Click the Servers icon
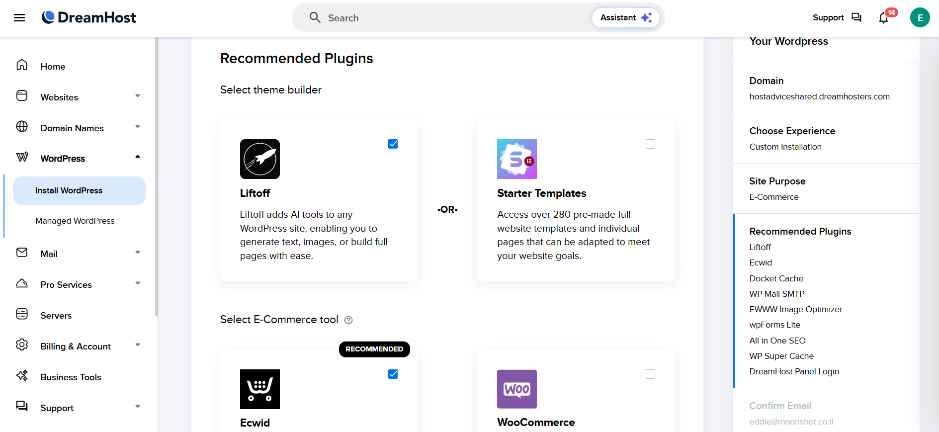 pyautogui.click(x=22, y=314)
